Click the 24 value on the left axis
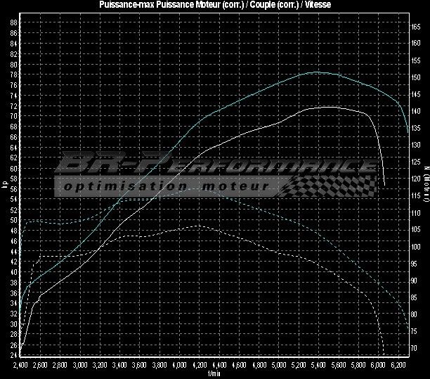430x379 pixels. click(x=14, y=356)
